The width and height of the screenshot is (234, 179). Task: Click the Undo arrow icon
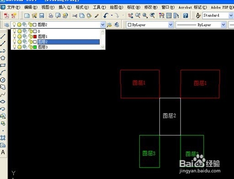tap(106, 16)
